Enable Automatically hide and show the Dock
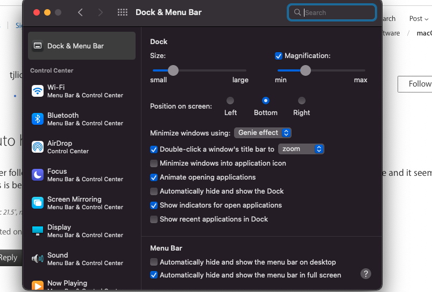The width and height of the screenshot is (432, 292). 154,191
